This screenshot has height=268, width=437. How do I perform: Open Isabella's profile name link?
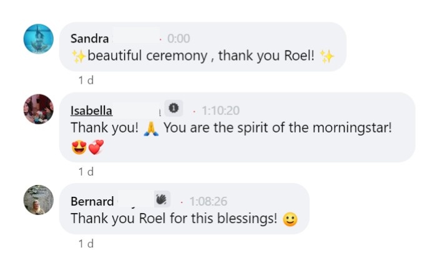click(x=91, y=111)
